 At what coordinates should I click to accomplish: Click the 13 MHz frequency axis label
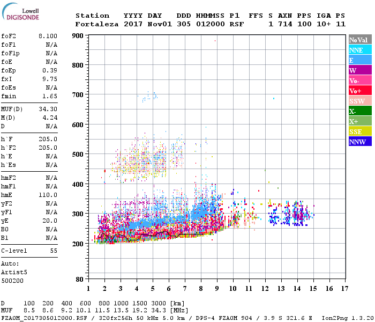[x=281, y=289]
